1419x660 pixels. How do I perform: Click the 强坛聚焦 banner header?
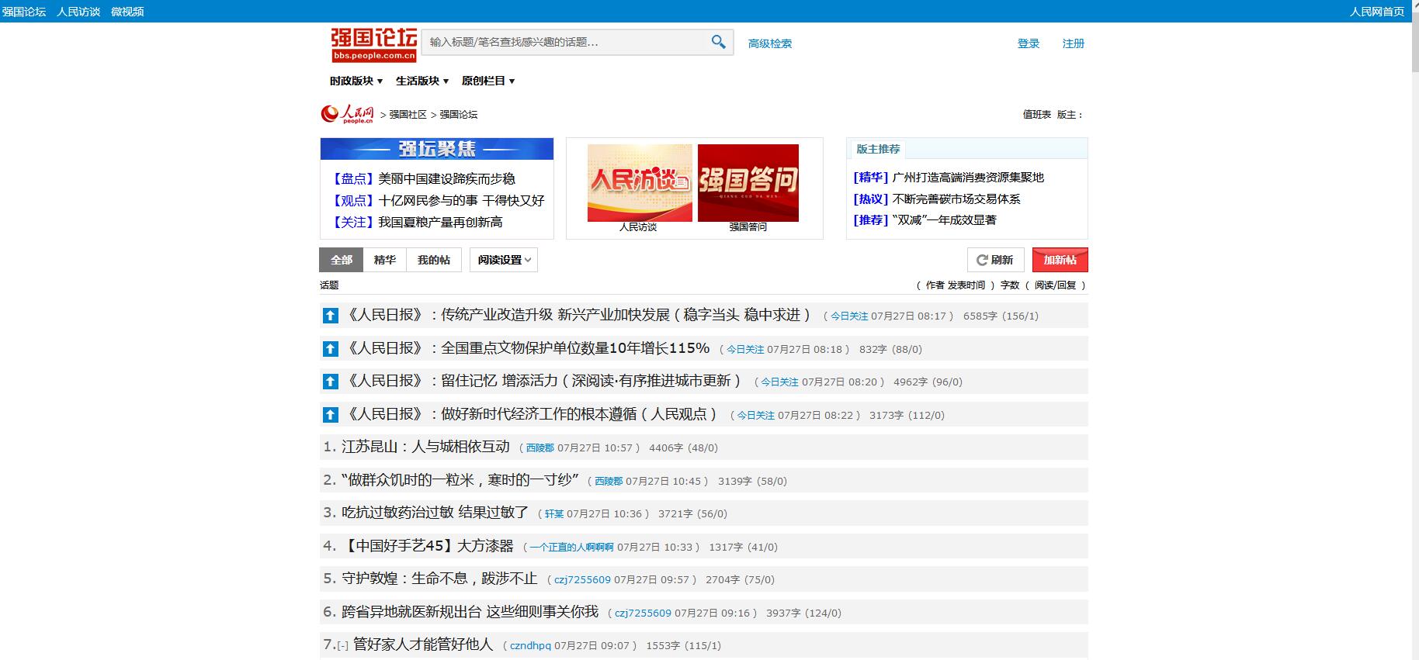click(x=437, y=149)
